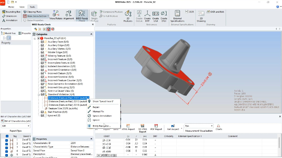Collapse the Properties section in MBD panel
This screenshot has width=282, height=158.
91,139
